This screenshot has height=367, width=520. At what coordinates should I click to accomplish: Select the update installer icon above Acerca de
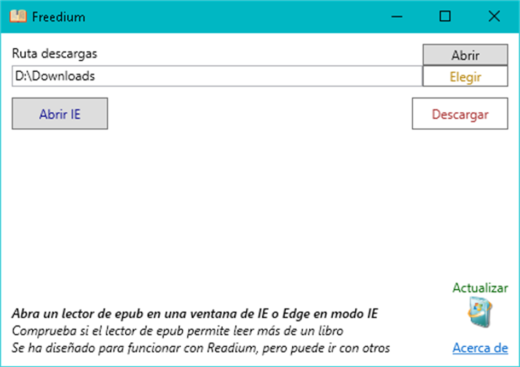pyautogui.click(x=479, y=312)
